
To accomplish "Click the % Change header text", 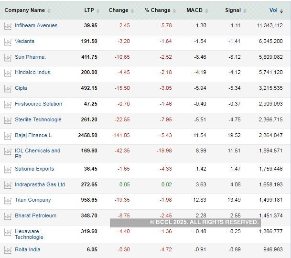I will [157, 10].
